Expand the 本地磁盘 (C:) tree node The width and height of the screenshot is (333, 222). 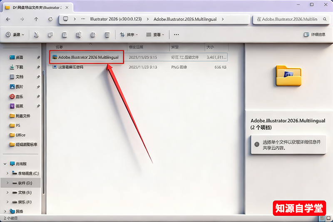pyautogui.click(x=7, y=173)
